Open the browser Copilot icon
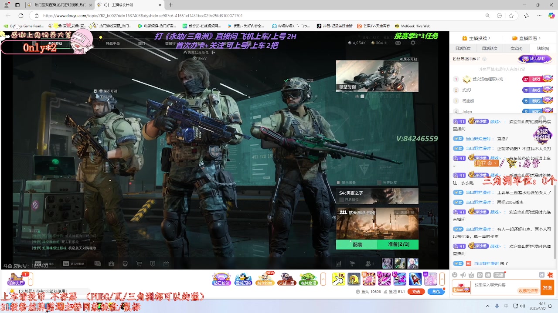558x313 pixels. [551, 16]
